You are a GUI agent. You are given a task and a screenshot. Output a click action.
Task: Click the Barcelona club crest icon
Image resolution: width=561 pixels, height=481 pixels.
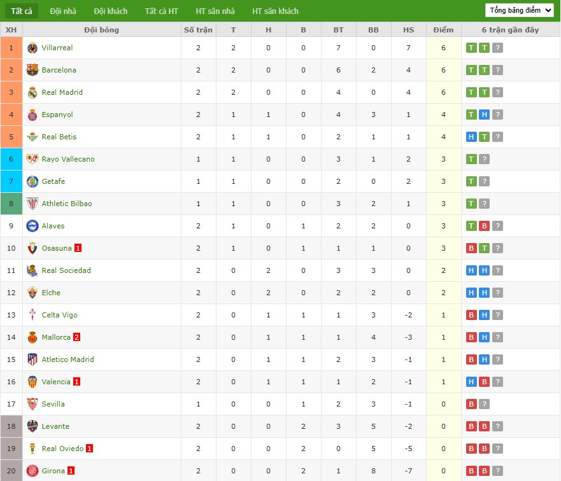point(32,70)
